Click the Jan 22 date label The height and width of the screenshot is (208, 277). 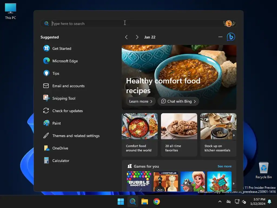150,37
